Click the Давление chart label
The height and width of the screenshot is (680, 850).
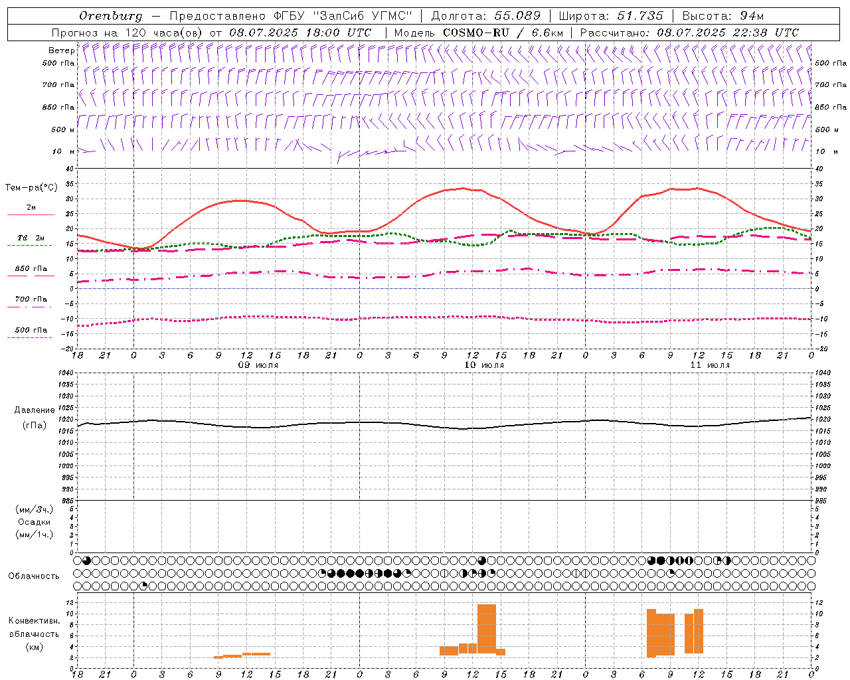(x=35, y=410)
